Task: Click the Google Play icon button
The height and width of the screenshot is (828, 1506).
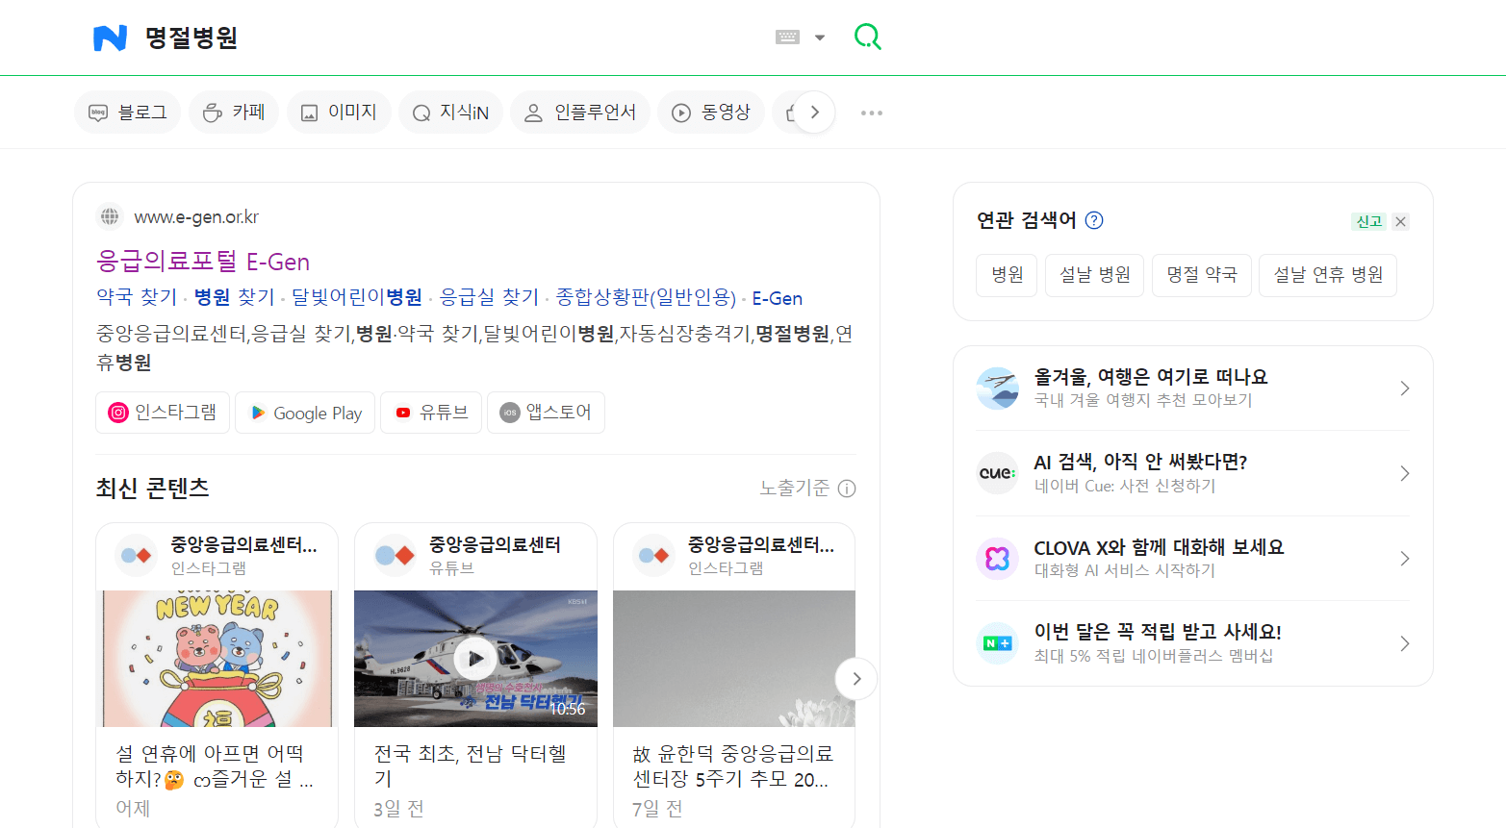Action: [x=257, y=412]
